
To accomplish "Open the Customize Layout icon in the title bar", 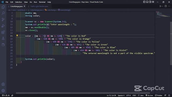I will pos(153,2).
